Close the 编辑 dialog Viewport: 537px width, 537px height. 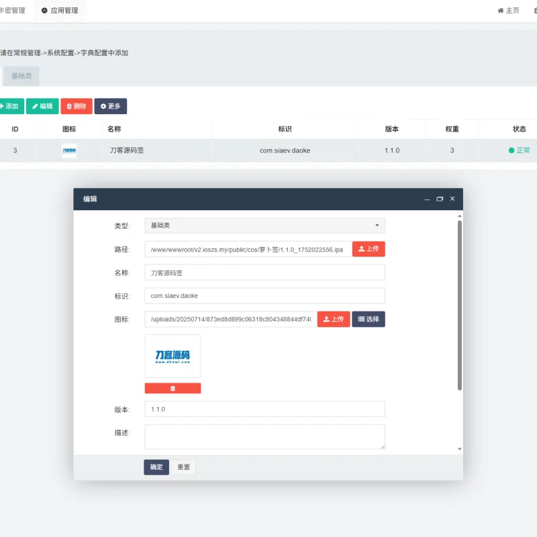point(452,199)
